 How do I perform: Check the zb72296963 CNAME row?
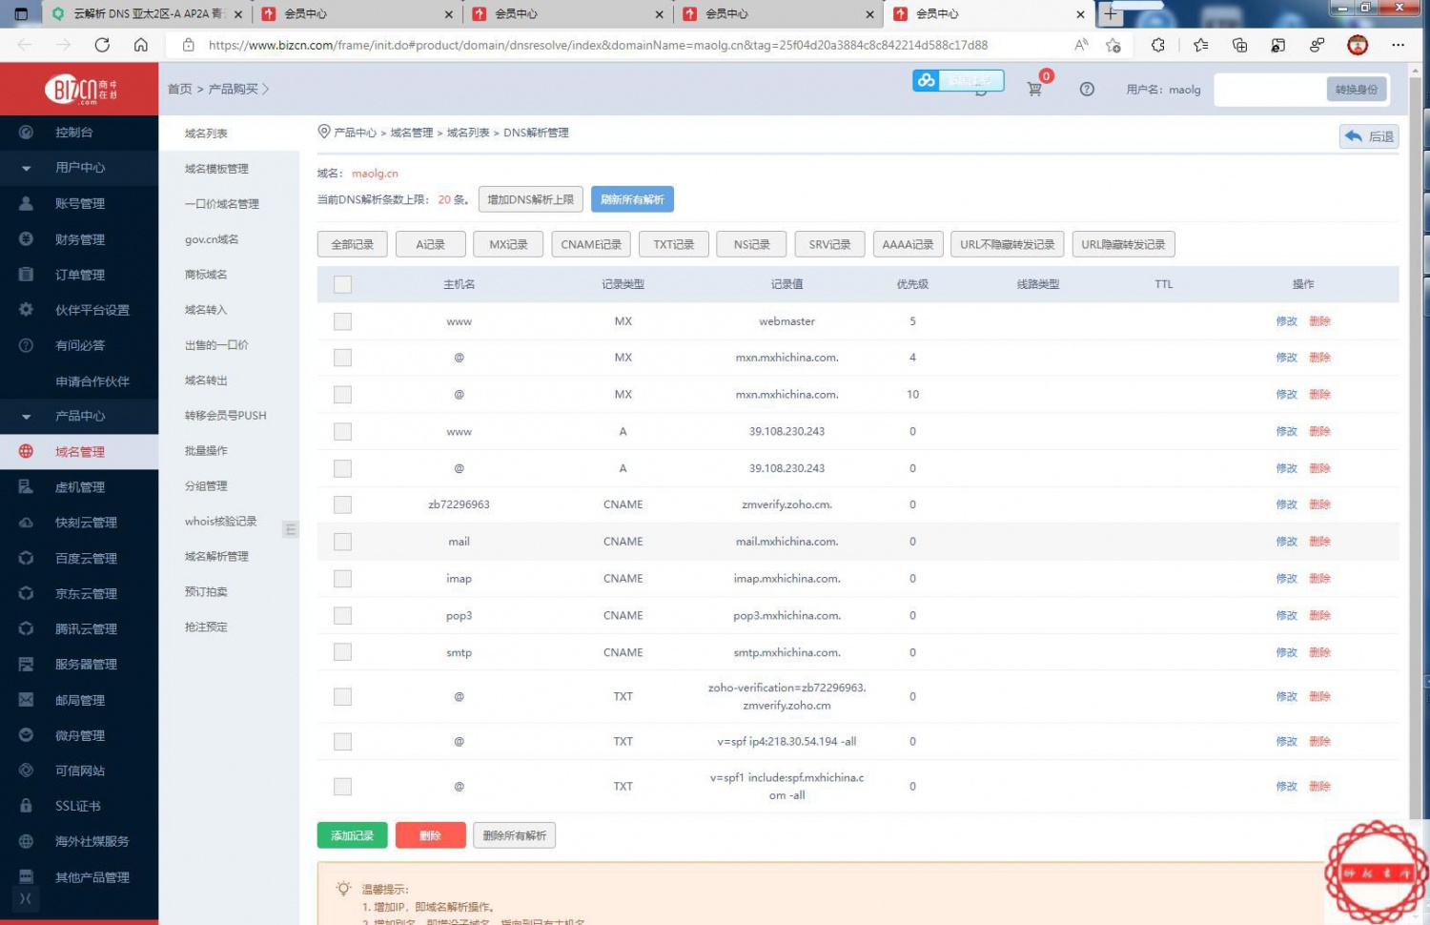coord(343,504)
